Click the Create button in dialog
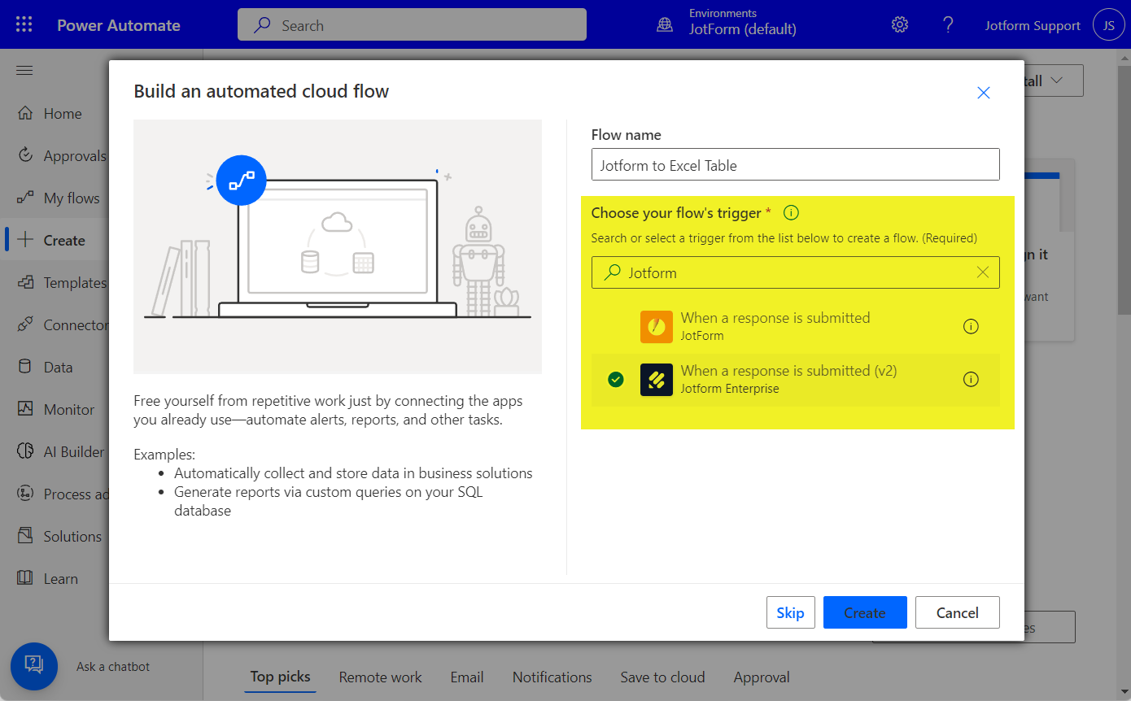Viewport: 1131px width, 701px height. tap(864, 612)
